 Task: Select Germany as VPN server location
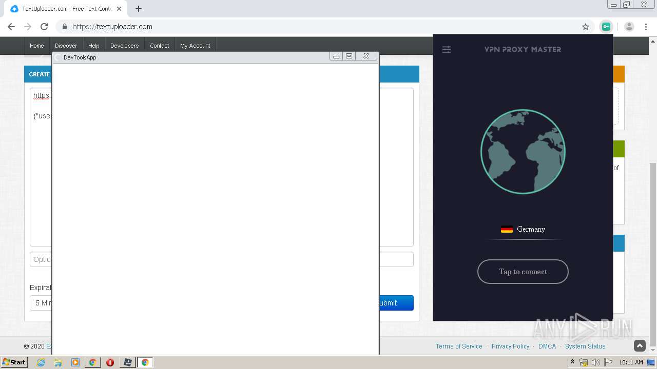[523, 229]
